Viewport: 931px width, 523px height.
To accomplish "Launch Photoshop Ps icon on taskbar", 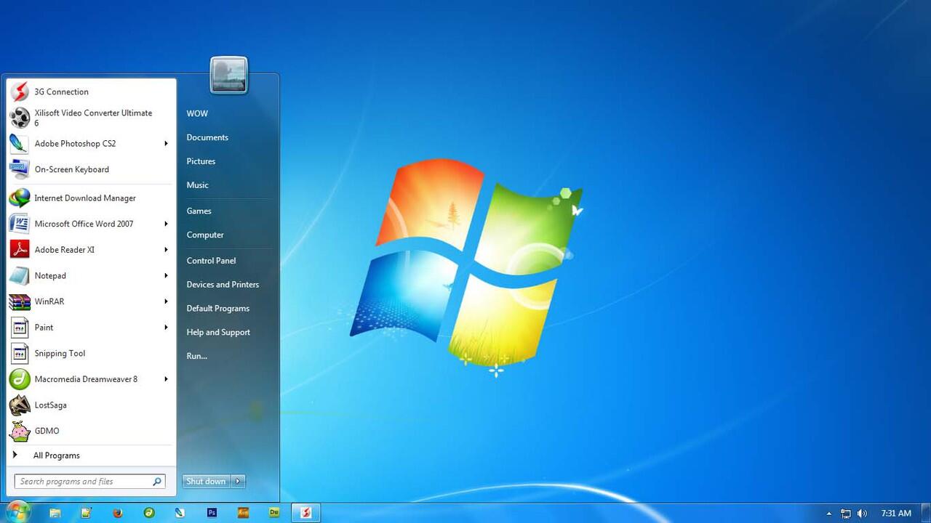I will pyautogui.click(x=212, y=512).
